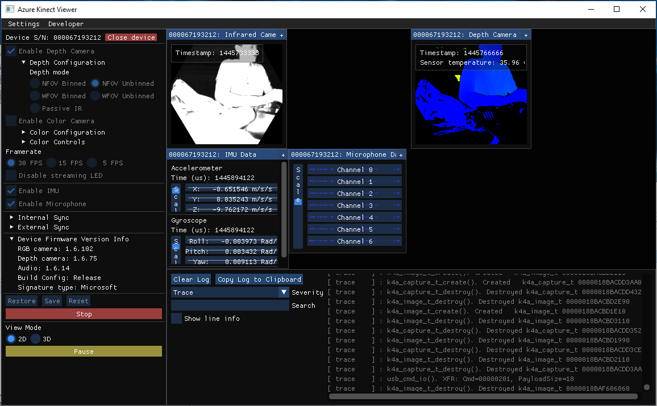657x406 pixels.
Task: Click the IMU Data vertical scrollbar
Action: [284, 210]
